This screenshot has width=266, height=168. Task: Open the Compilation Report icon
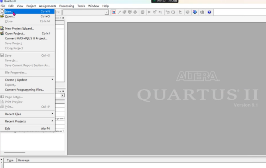(187, 12)
